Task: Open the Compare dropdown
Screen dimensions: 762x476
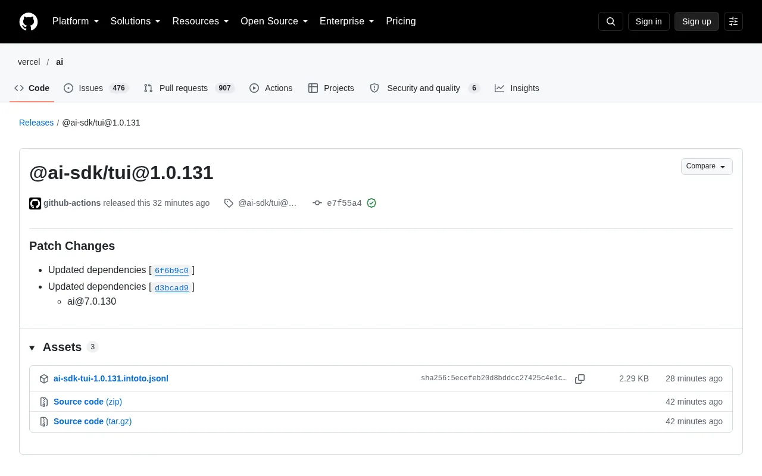Action: [x=707, y=167]
